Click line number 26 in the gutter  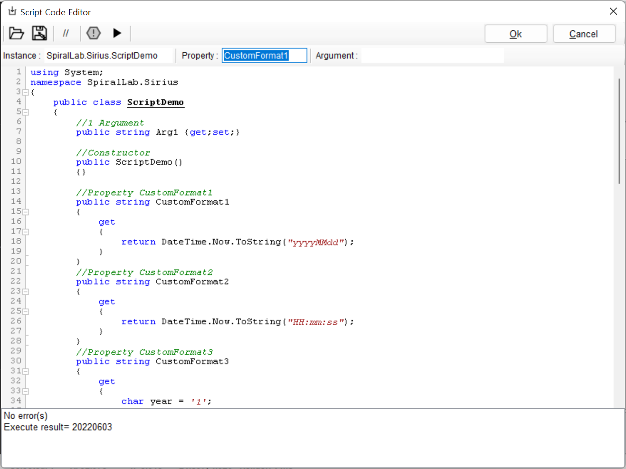[16, 321]
